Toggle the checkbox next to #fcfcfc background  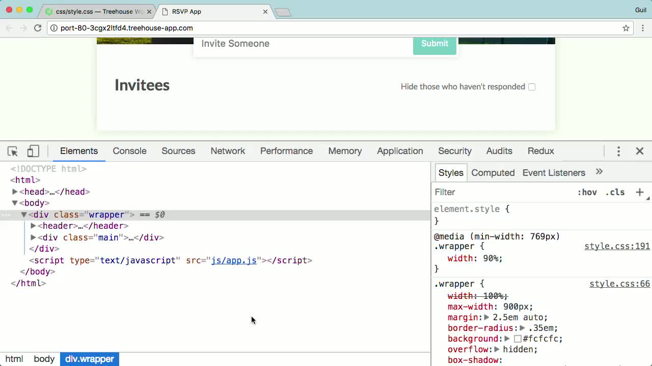pos(518,339)
